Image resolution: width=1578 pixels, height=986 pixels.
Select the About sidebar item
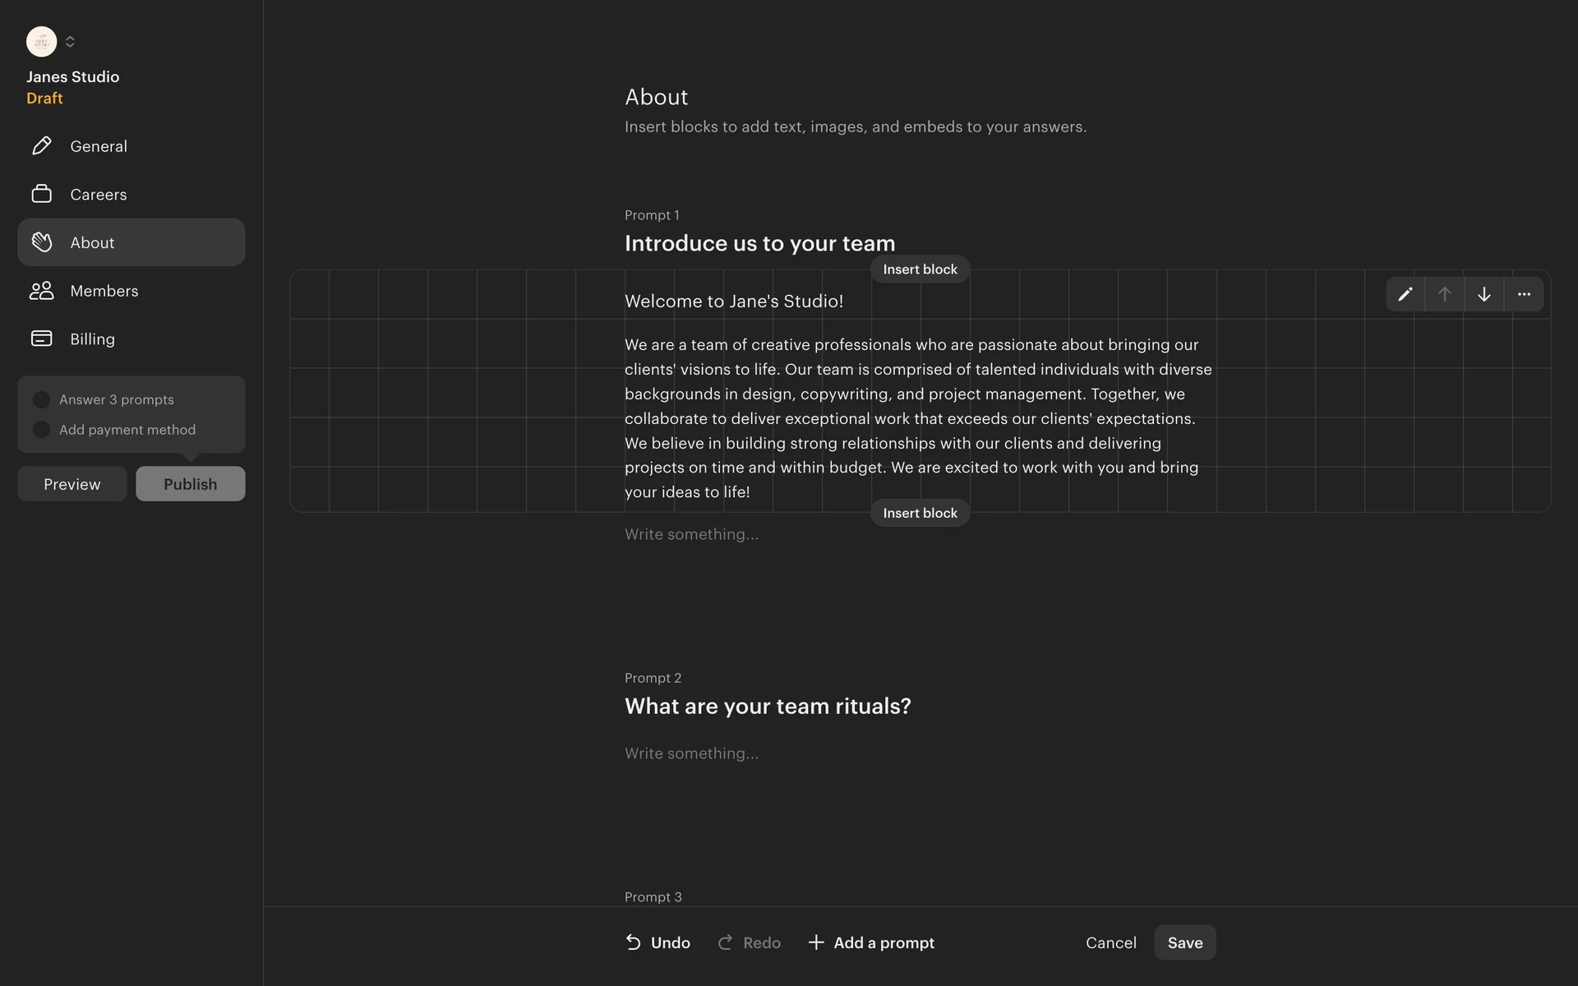coord(92,242)
